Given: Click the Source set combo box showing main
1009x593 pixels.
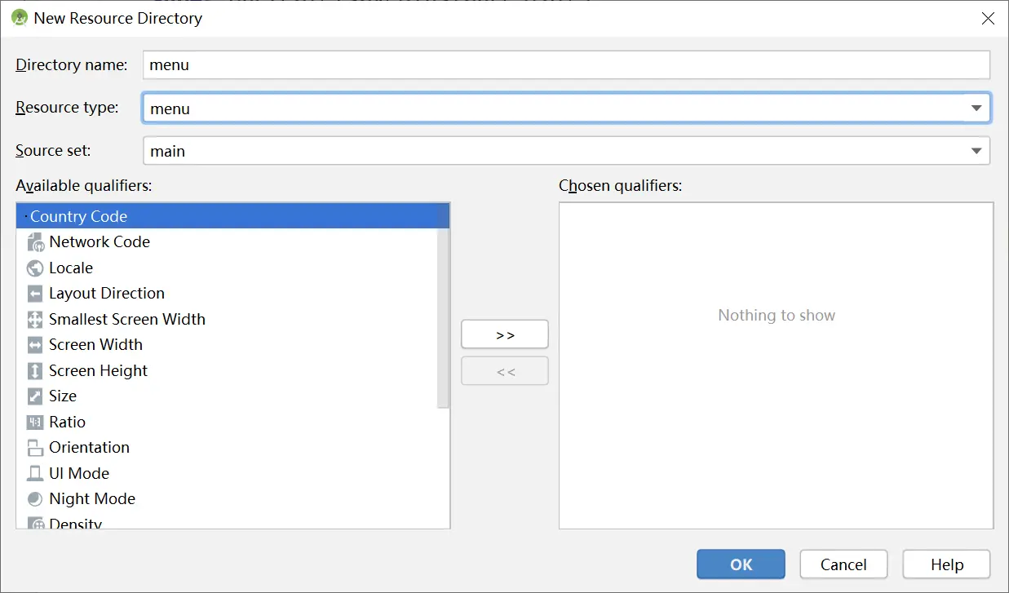Looking at the screenshot, I should [x=566, y=151].
